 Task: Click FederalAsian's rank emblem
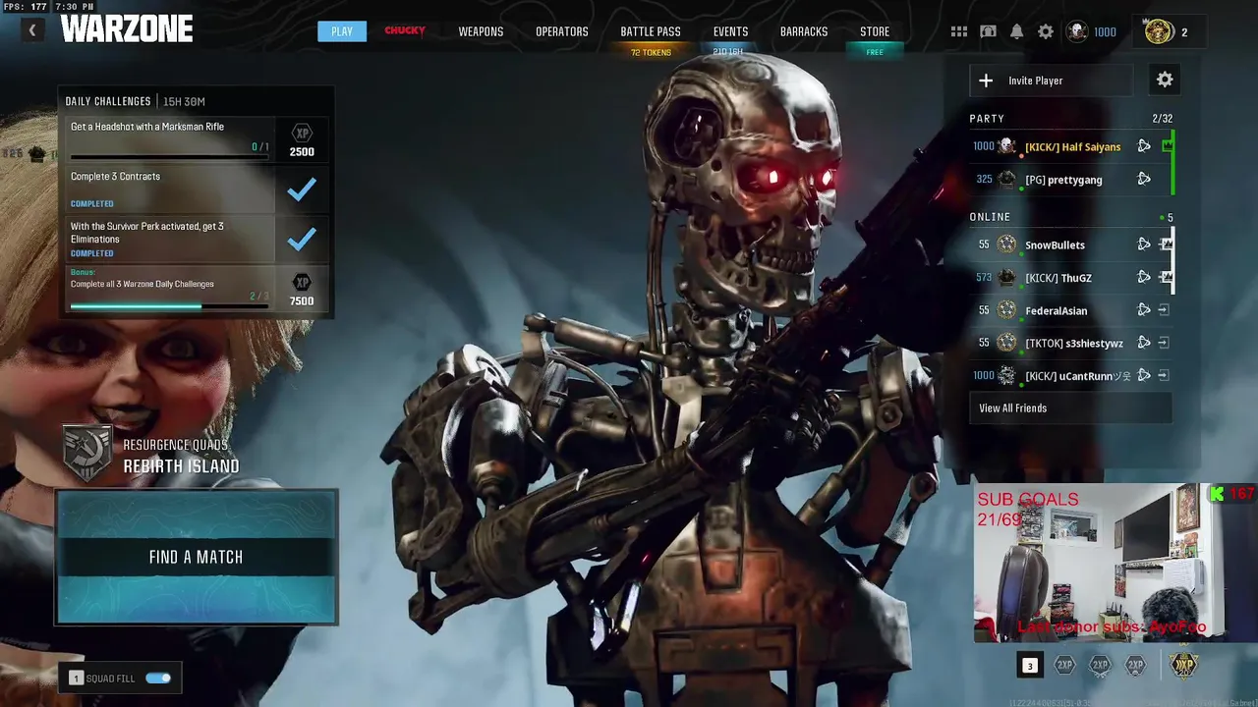coord(1006,310)
